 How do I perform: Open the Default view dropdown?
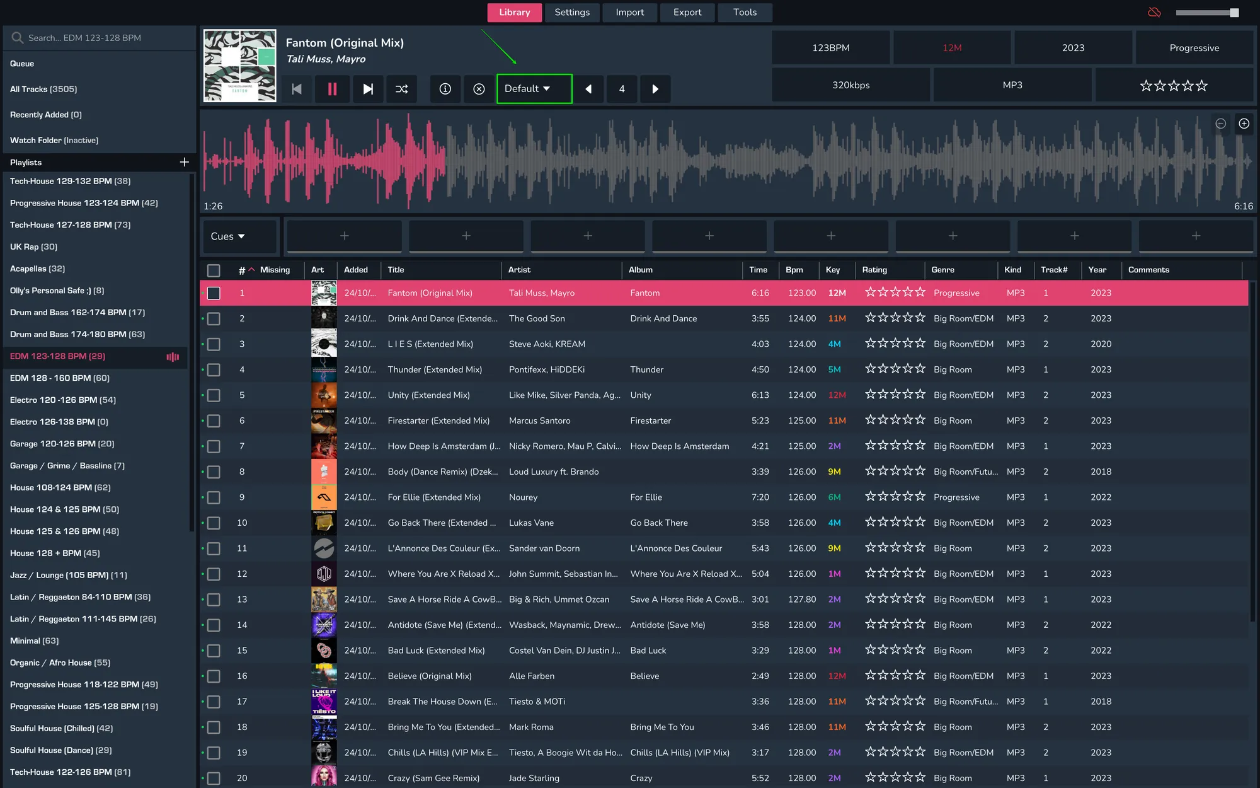[x=533, y=89]
